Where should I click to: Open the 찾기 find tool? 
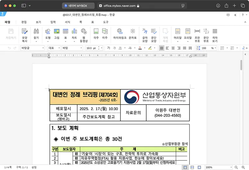click(x=36, y=35)
